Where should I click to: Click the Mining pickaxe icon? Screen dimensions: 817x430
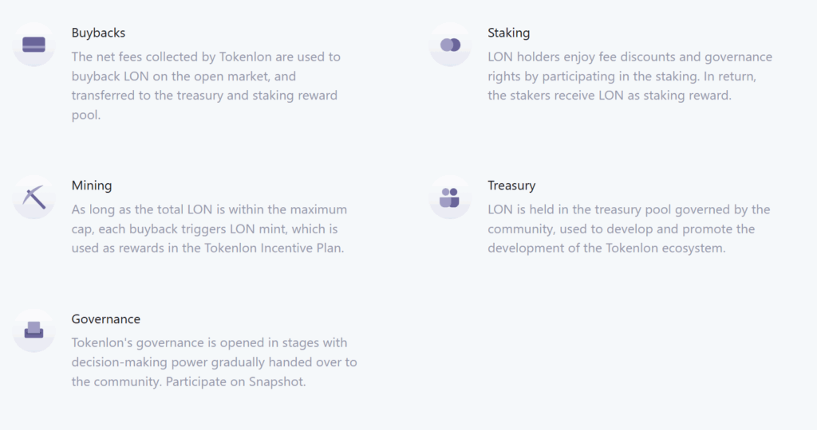coord(34,197)
